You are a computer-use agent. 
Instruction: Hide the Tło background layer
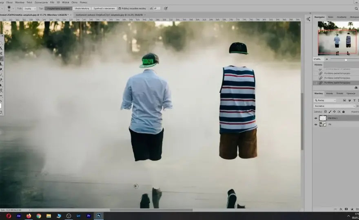(x=316, y=124)
